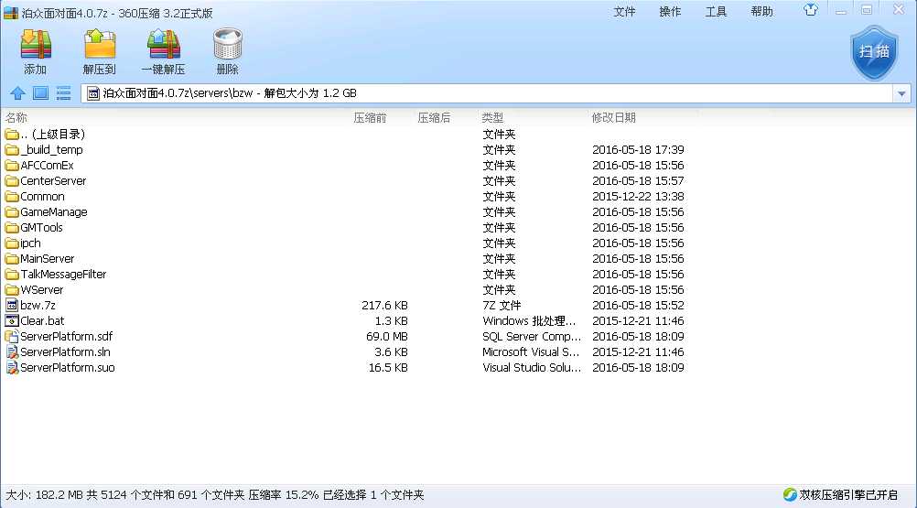
Task: Click the status bar size summary text
Action: coord(215,494)
